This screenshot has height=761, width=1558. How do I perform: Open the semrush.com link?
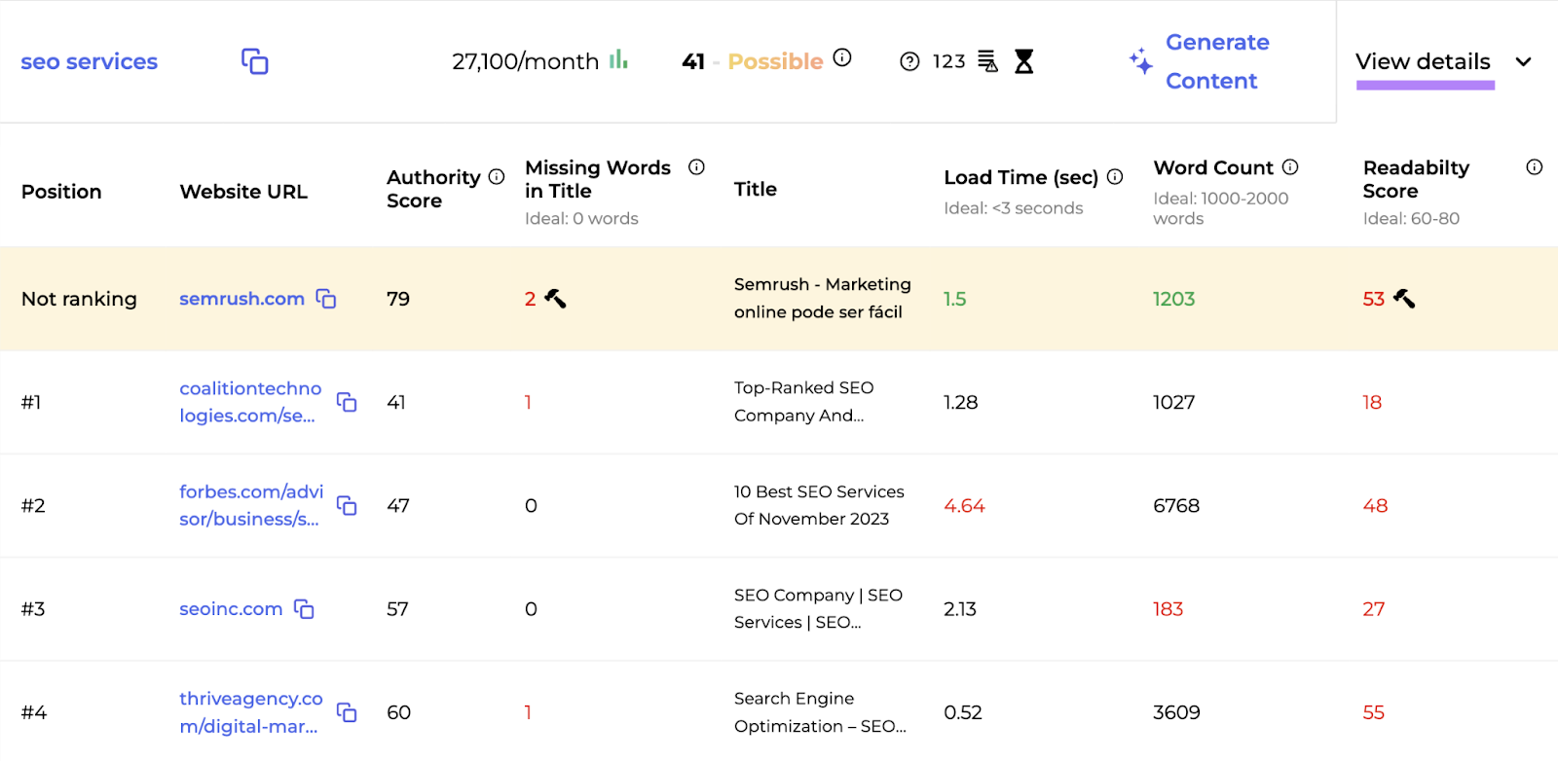click(241, 299)
